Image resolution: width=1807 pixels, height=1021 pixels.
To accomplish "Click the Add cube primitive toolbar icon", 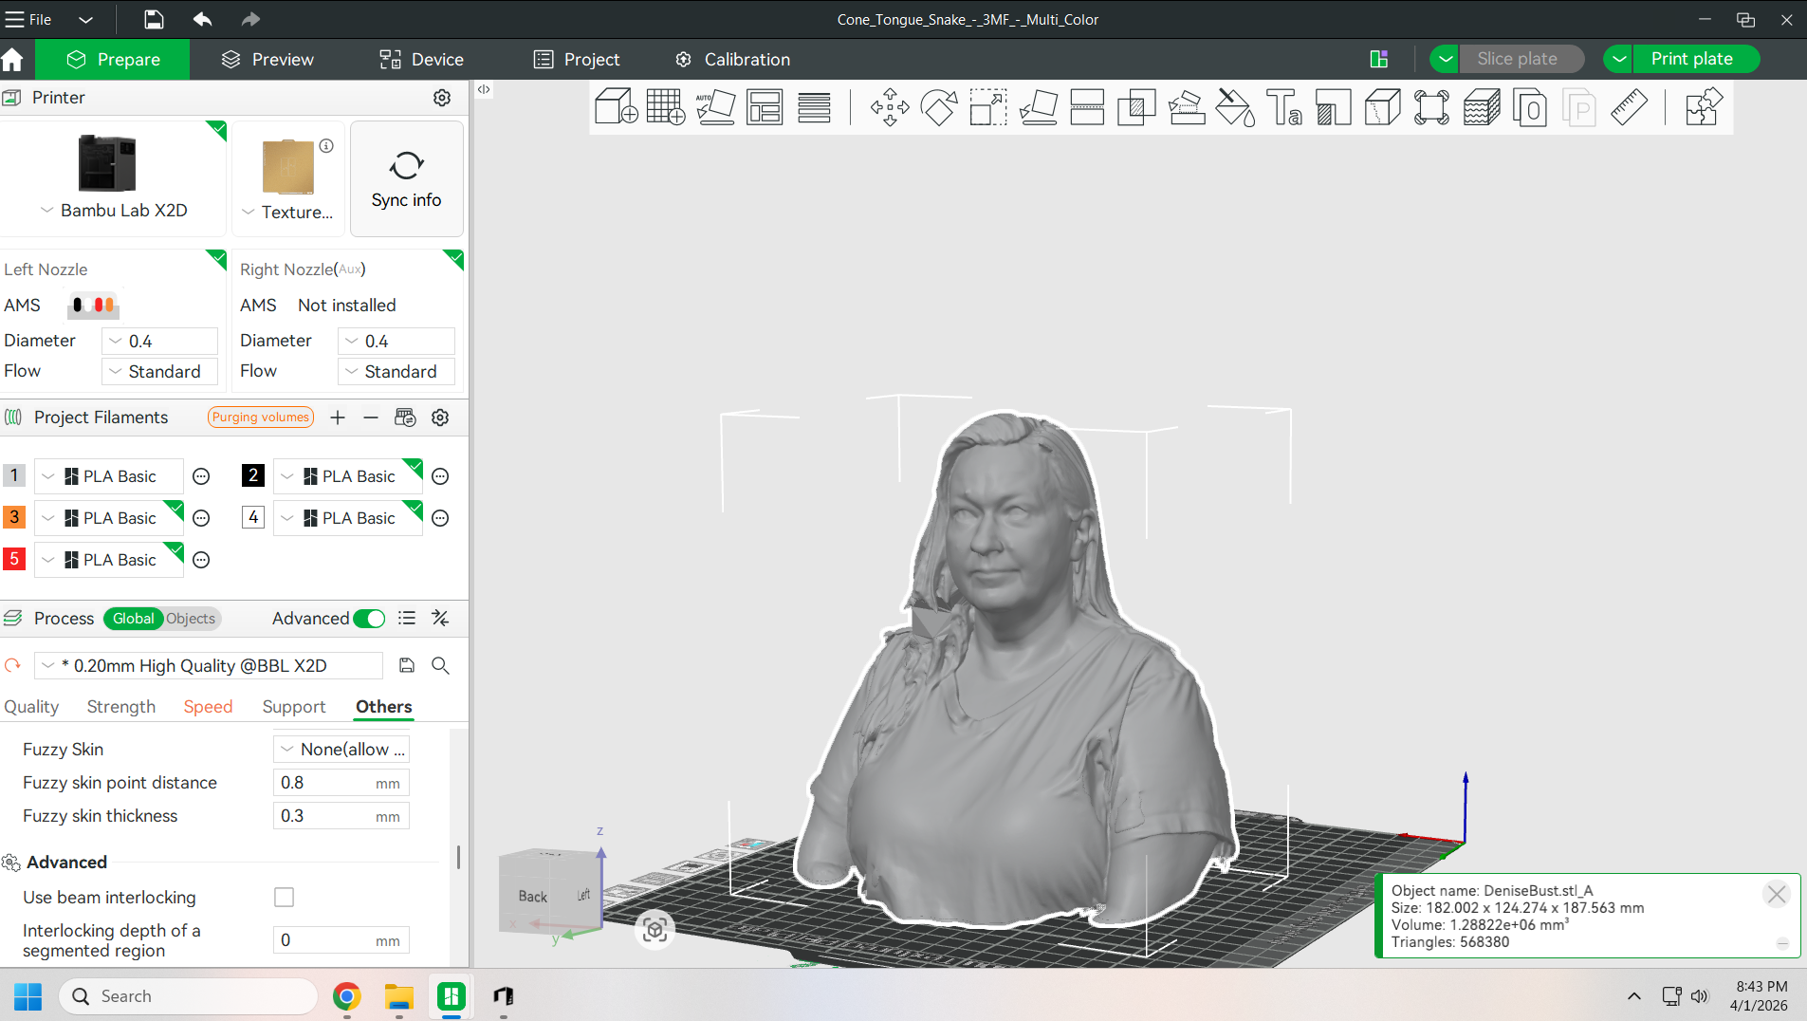I will click(x=615, y=107).
